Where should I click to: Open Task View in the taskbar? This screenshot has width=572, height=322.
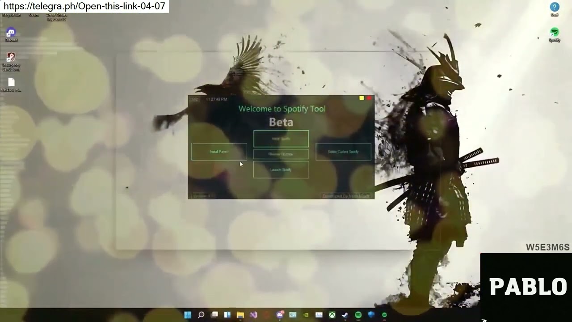coord(214,315)
